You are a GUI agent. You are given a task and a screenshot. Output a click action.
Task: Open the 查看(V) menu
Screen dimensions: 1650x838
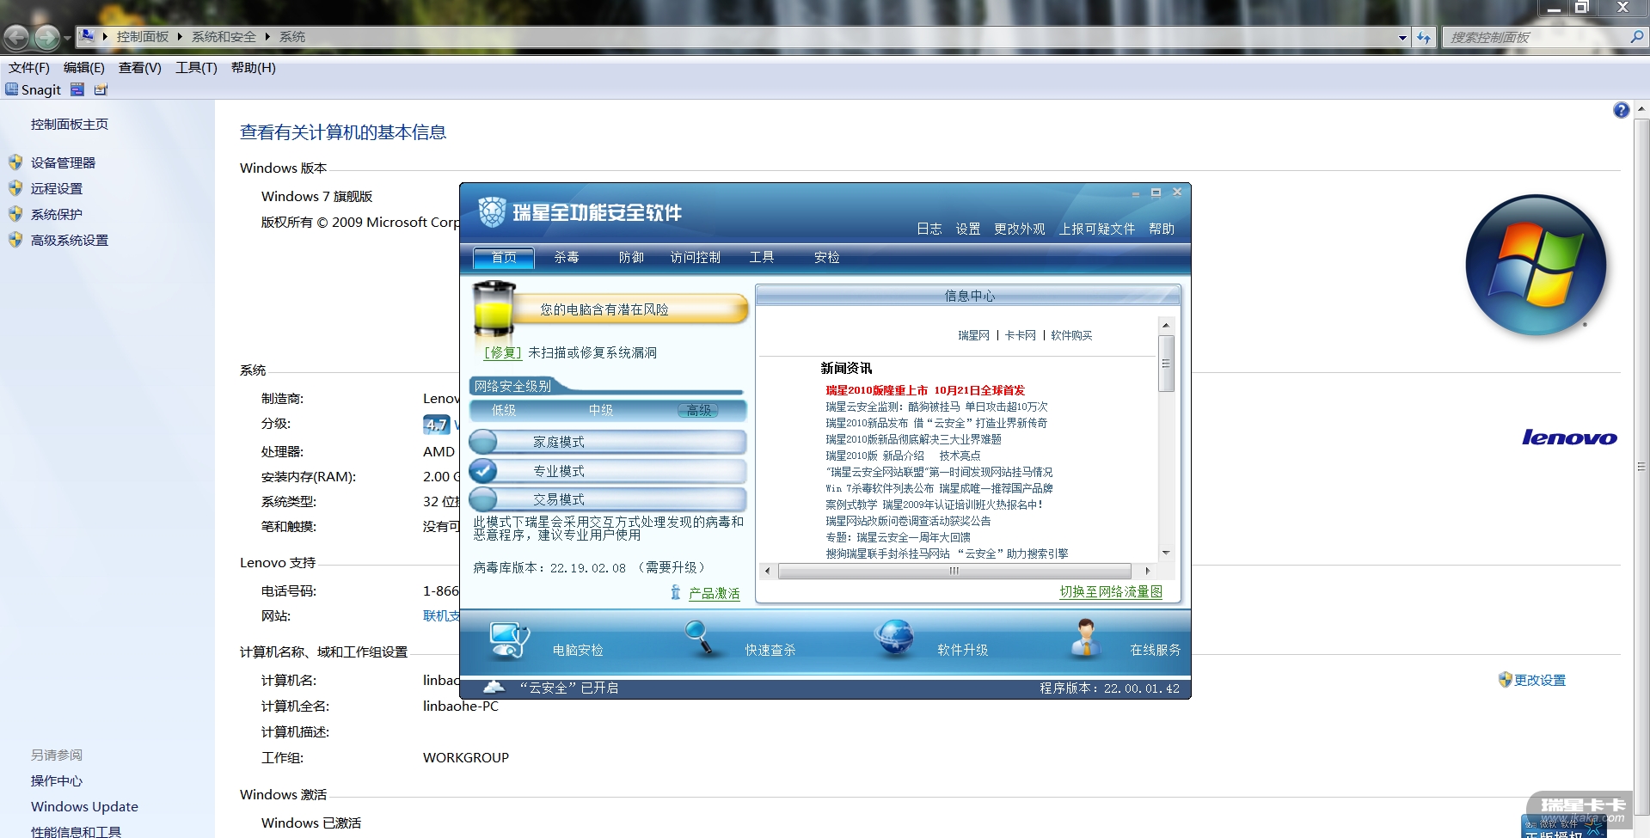(140, 67)
